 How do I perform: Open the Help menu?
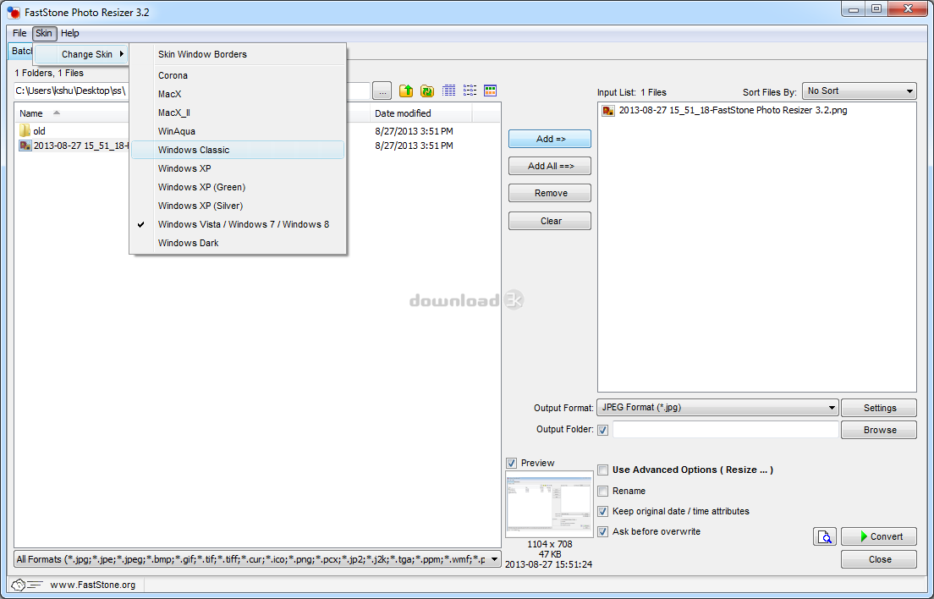[x=69, y=33]
